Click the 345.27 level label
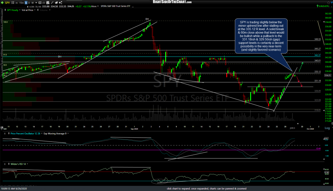Image resolution: width=333 pixels, height=191 pixels. pyautogui.click(x=317, y=49)
